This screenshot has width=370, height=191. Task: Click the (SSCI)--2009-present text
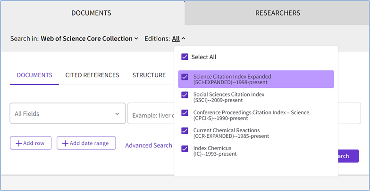[218, 101]
